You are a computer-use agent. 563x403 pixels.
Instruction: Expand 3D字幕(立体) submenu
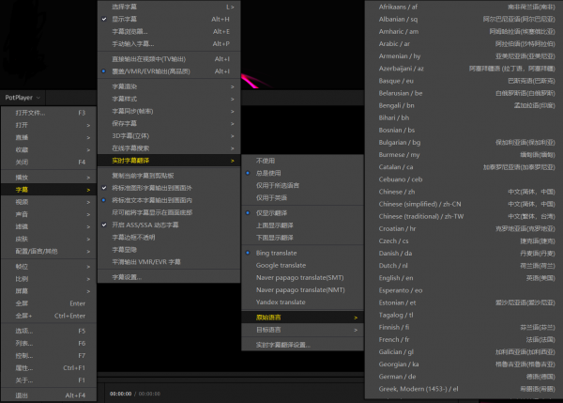pos(169,136)
